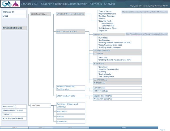
Task: Click the 'Download' bullet under Web Wallet
Action: pos(103,67)
